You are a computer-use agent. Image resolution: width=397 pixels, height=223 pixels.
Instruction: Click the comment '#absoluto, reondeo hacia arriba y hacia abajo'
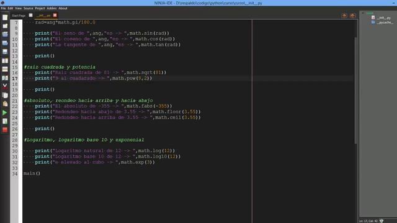click(x=88, y=100)
